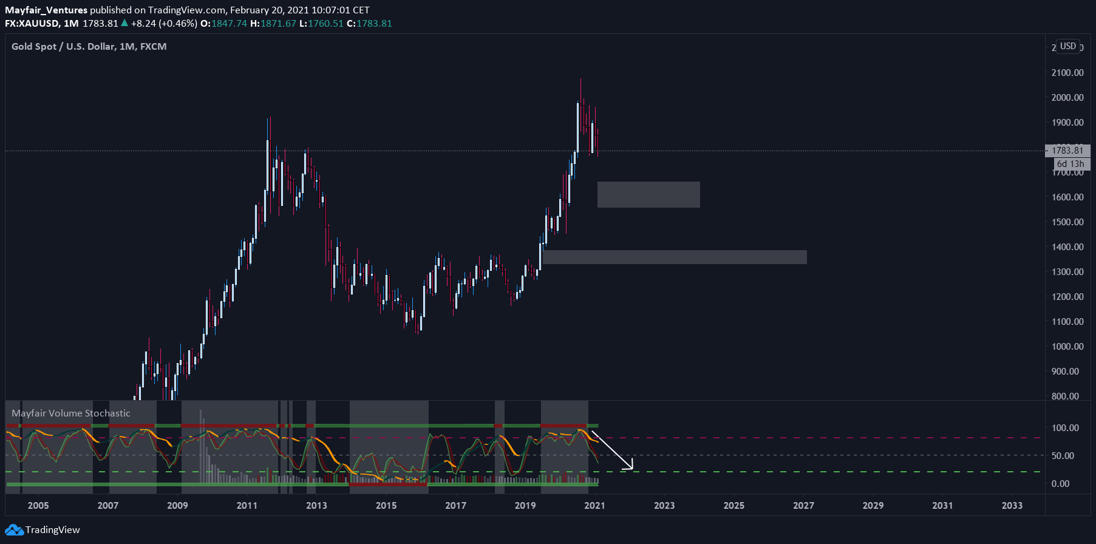Click the 1500.00 price axis label
This screenshot has height=544, width=1096.
point(1067,222)
